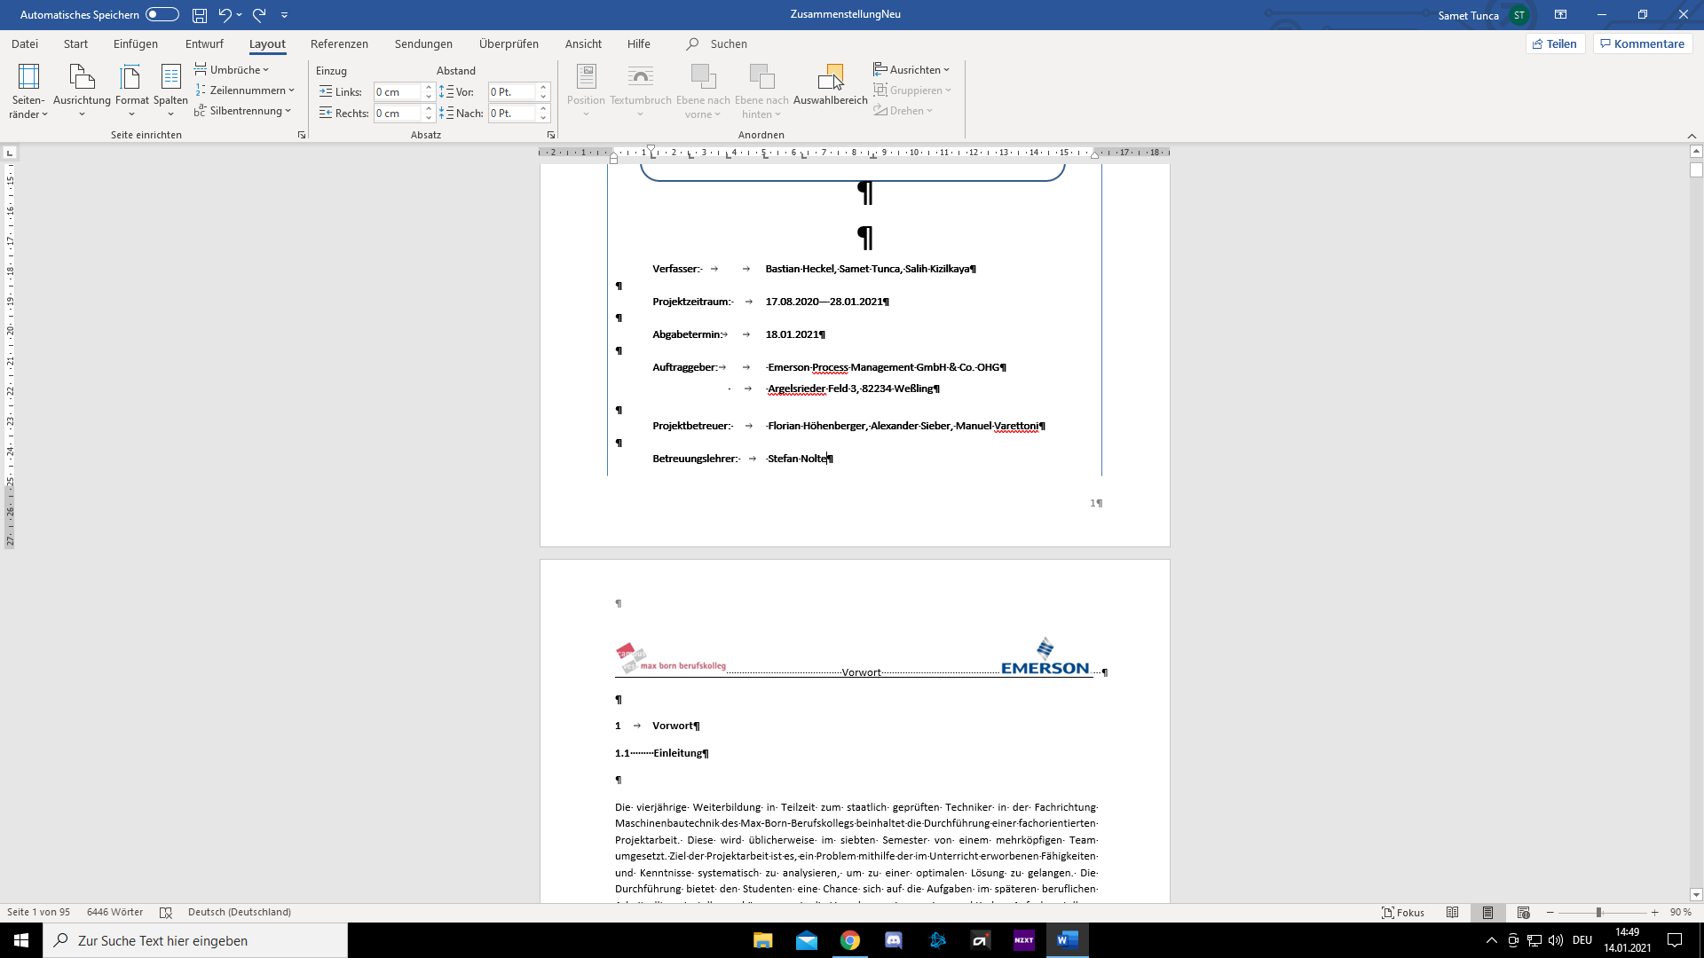Toggle the Fokus mode in status bar

tap(1403, 912)
